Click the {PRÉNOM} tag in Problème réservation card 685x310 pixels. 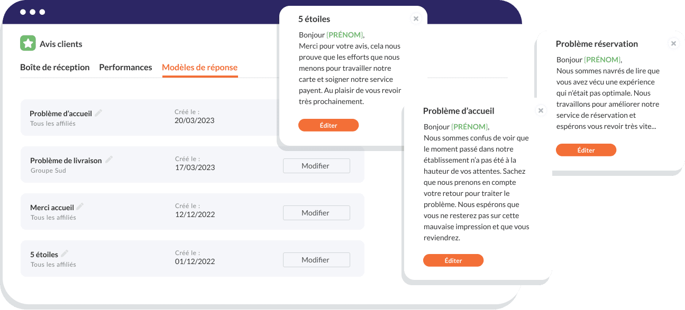[x=603, y=60]
